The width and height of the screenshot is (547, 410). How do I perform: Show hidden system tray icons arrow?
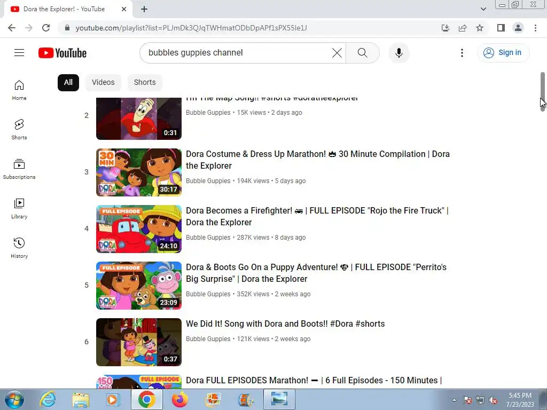pos(454,400)
